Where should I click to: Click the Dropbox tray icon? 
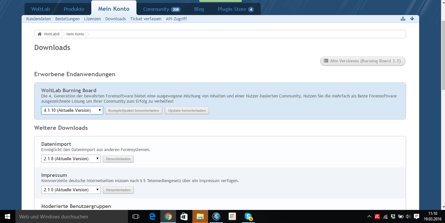click(393, 216)
